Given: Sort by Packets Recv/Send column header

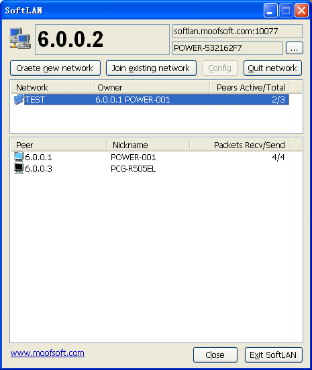Looking at the screenshot, I should 240,145.
